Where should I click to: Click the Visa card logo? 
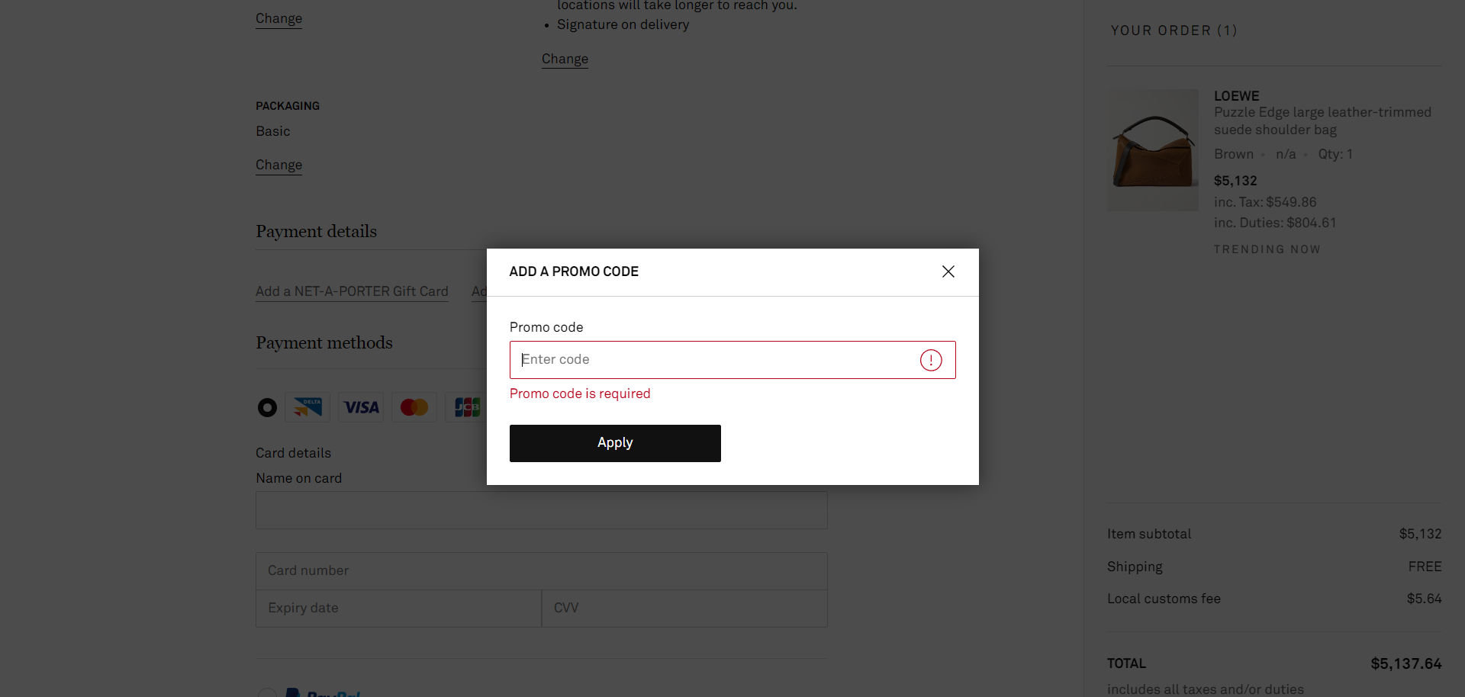click(361, 407)
